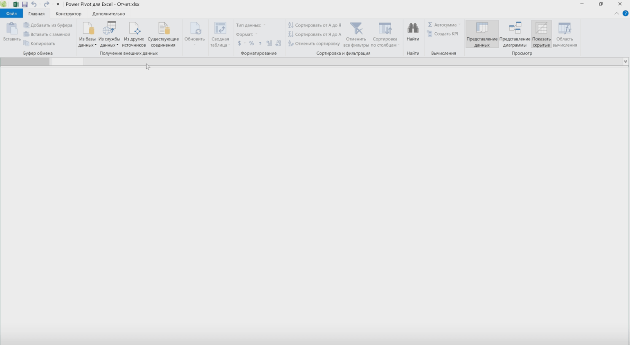This screenshot has width=630, height=345.
Task: Apply thousands separator format
Action: click(260, 43)
